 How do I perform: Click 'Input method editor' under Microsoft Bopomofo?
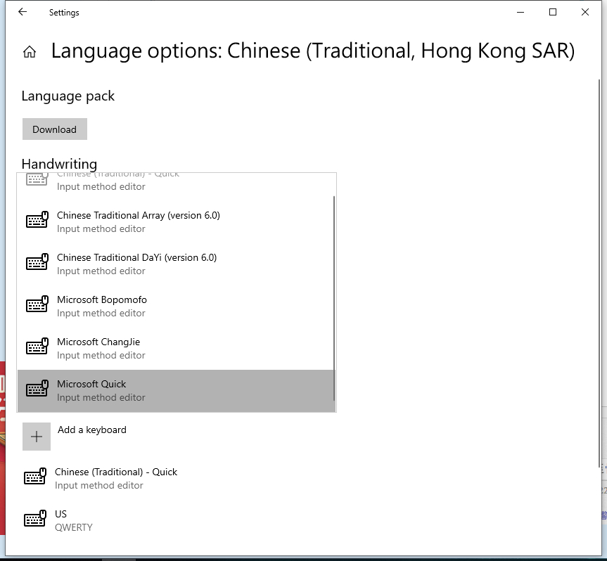click(x=101, y=313)
